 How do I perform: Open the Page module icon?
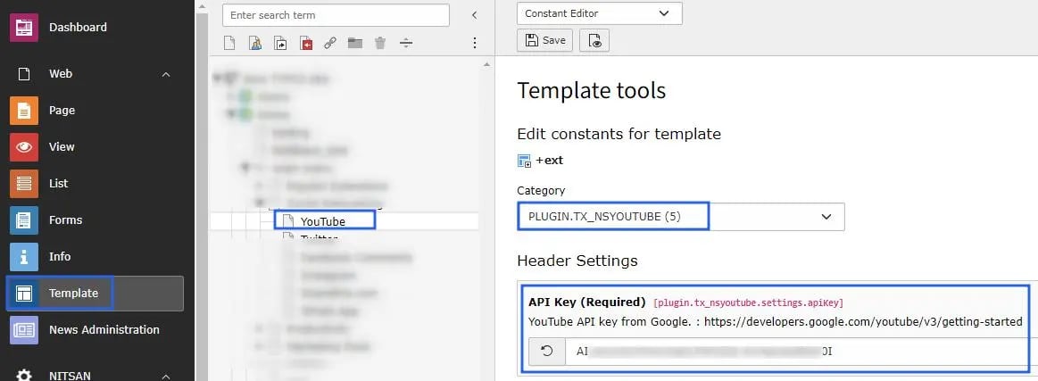24,111
